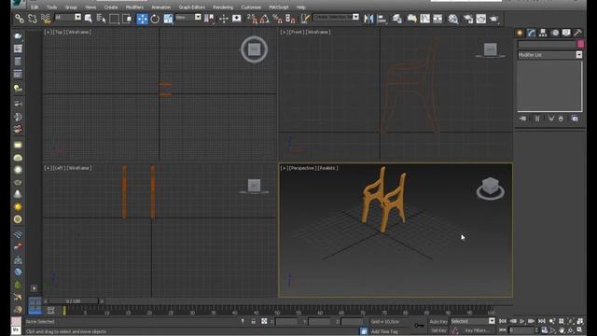The width and height of the screenshot is (597, 336).
Task: Click the Render Production teapot icon
Action: pyautogui.click(x=493, y=19)
